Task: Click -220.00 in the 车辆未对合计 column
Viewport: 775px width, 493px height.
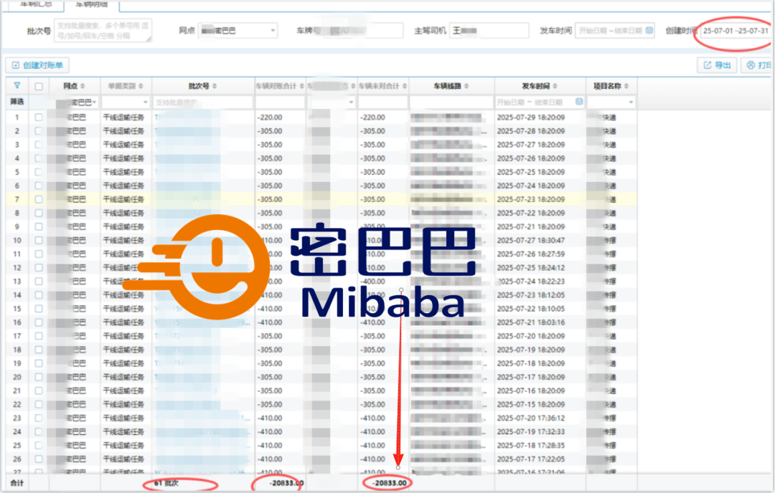Action: tap(372, 118)
